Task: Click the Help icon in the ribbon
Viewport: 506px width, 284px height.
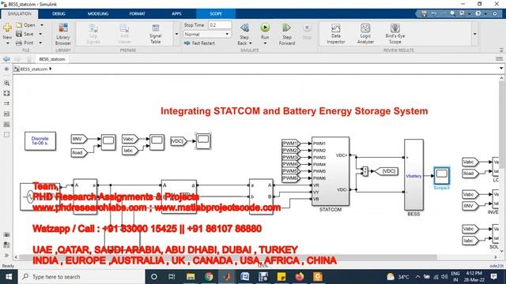Action: pos(478,13)
